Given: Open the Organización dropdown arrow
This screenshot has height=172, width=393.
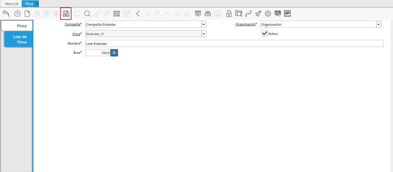Looking at the screenshot, I should click(379, 25).
